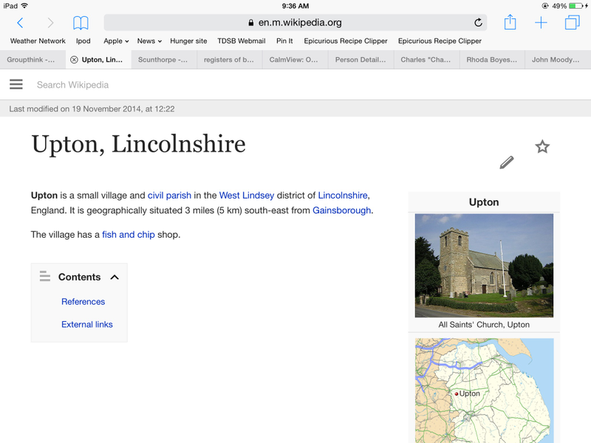Open the bookmarks book icon

point(81,23)
